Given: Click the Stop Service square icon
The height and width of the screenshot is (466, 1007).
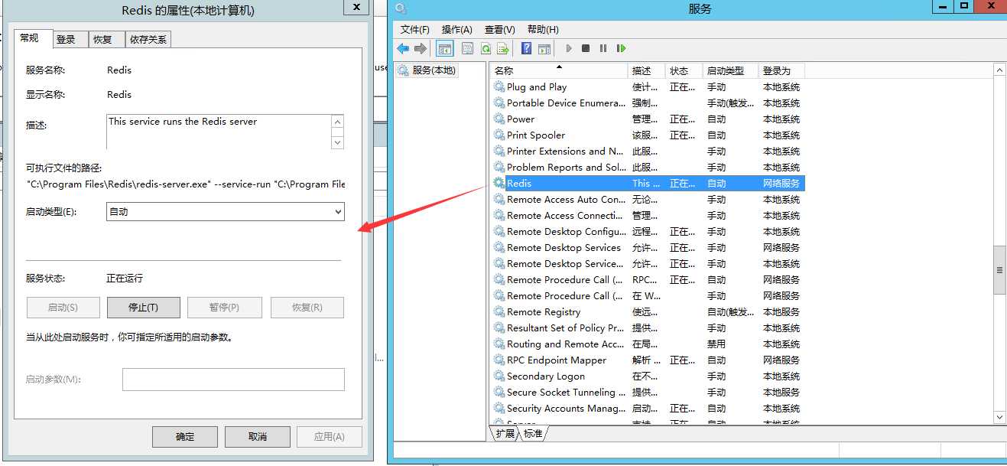Looking at the screenshot, I should coord(586,48).
